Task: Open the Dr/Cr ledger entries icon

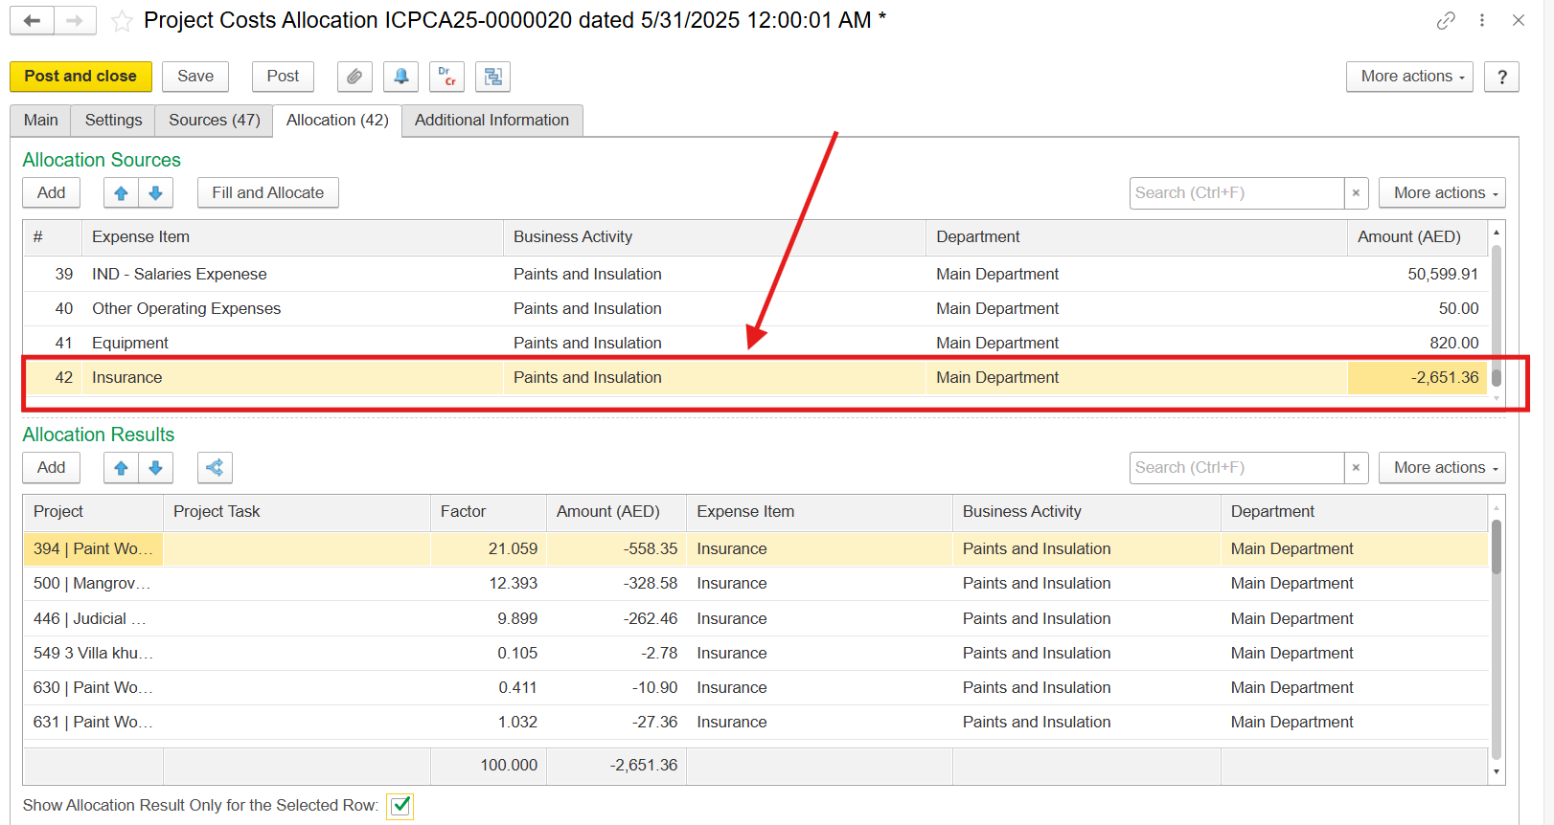Action: 446,77
